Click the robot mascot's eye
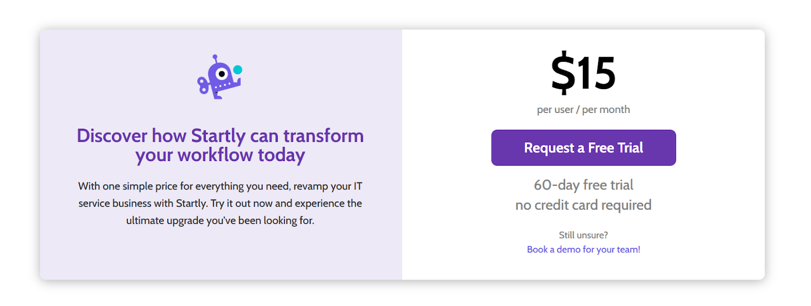 [x=222, y=74]
